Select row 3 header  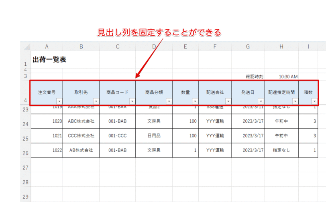click(x=26, y=76)
